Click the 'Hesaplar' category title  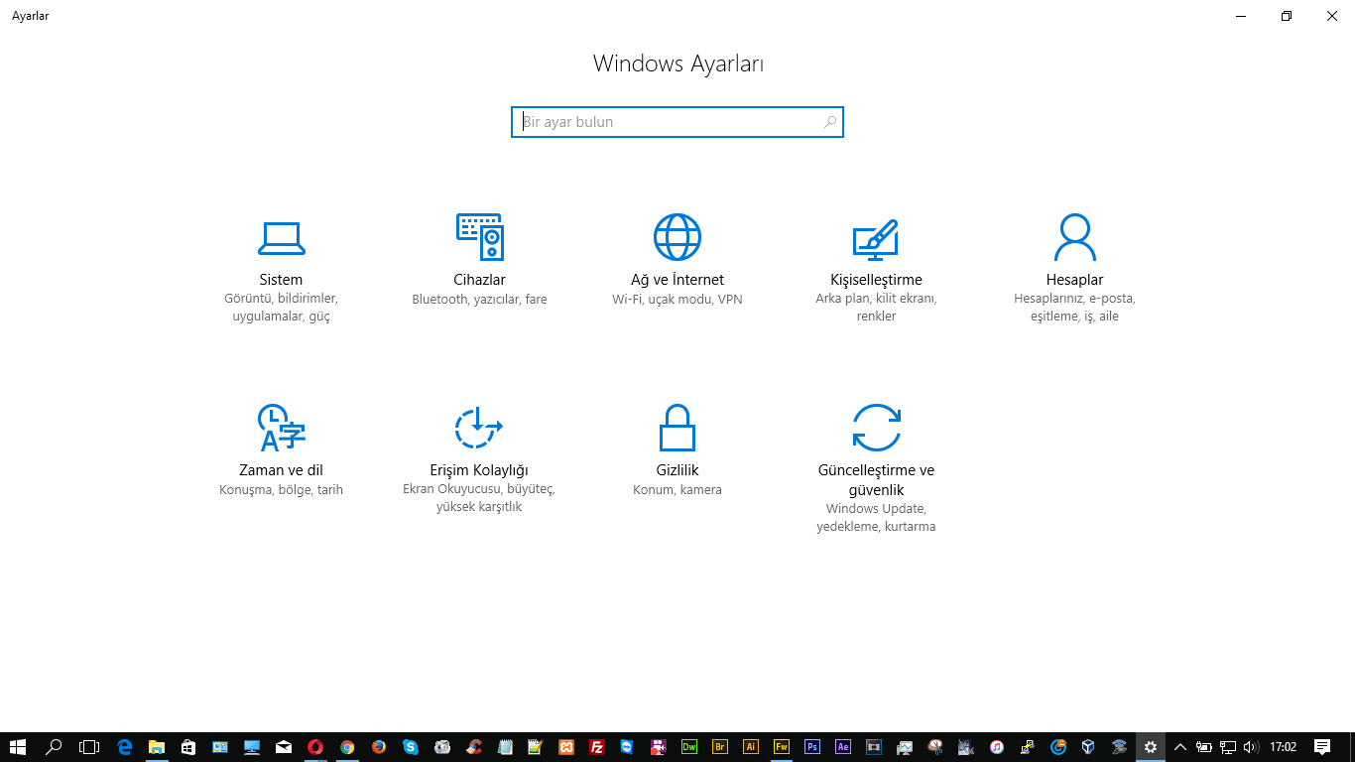click(x=1074, y=280)
